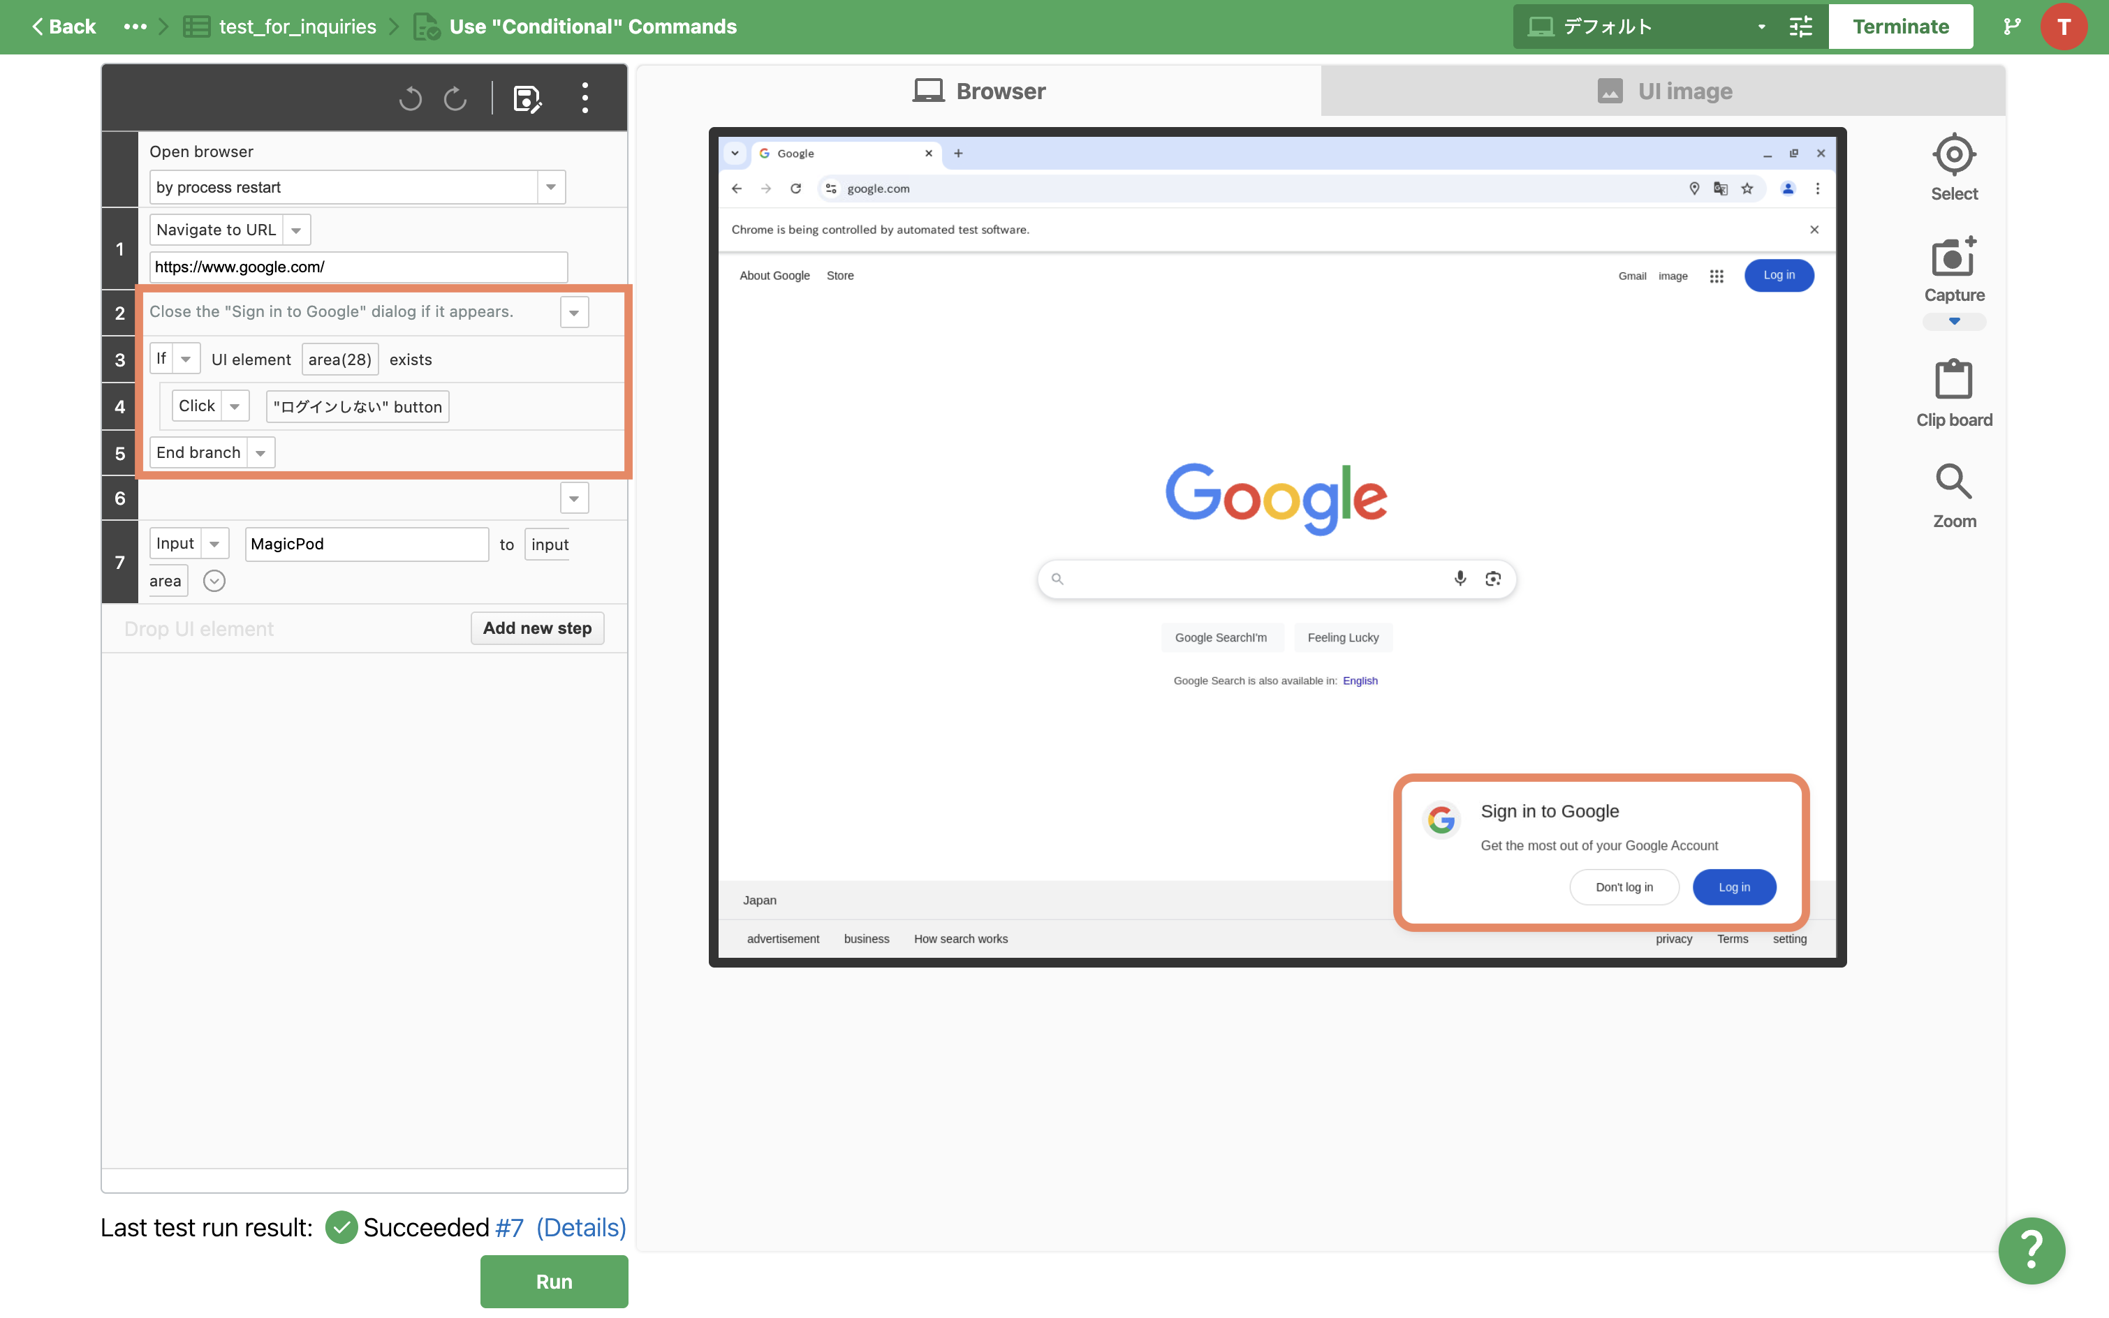Click the "ログインしない" button element chip

pos(358,406)
